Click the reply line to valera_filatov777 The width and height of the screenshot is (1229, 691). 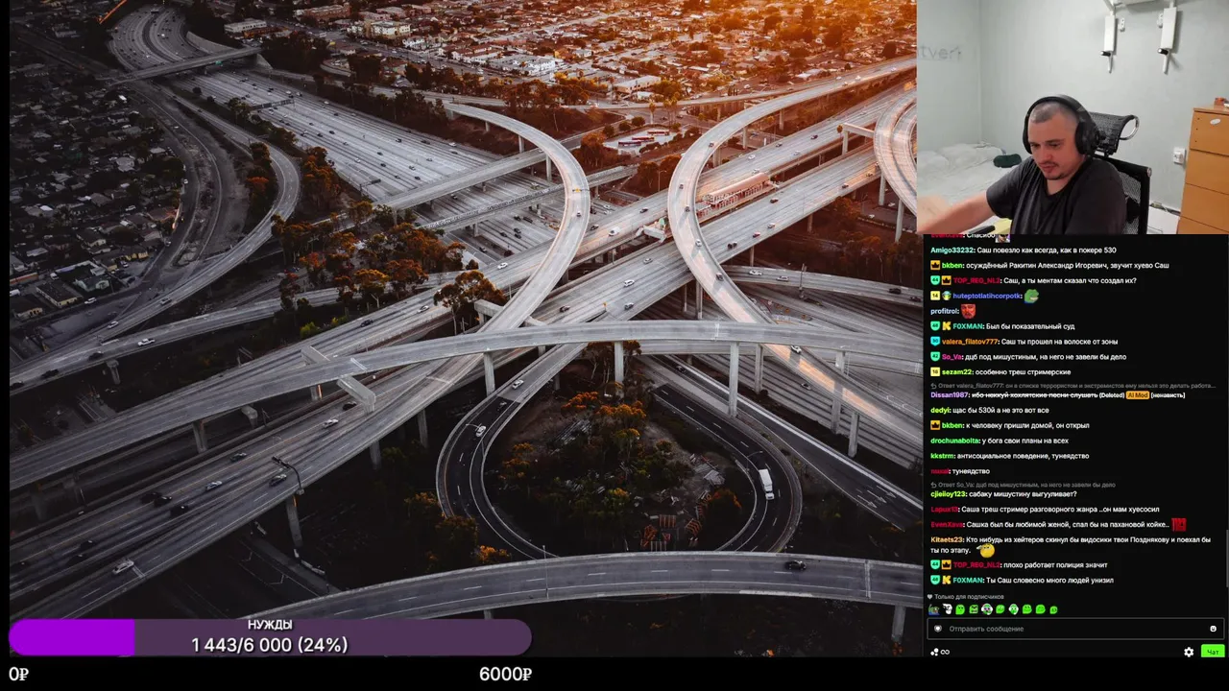coord(1072,385)
